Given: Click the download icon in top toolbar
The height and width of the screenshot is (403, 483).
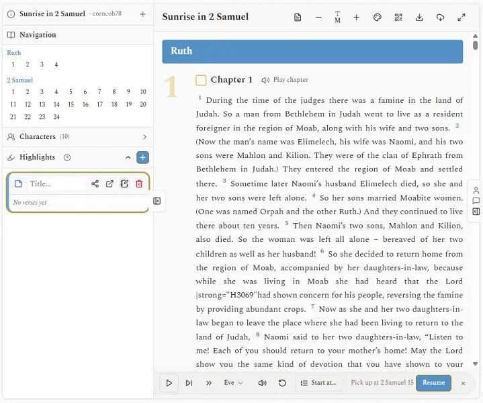Looking at the screenshot, I should click(x=419, y=17).
